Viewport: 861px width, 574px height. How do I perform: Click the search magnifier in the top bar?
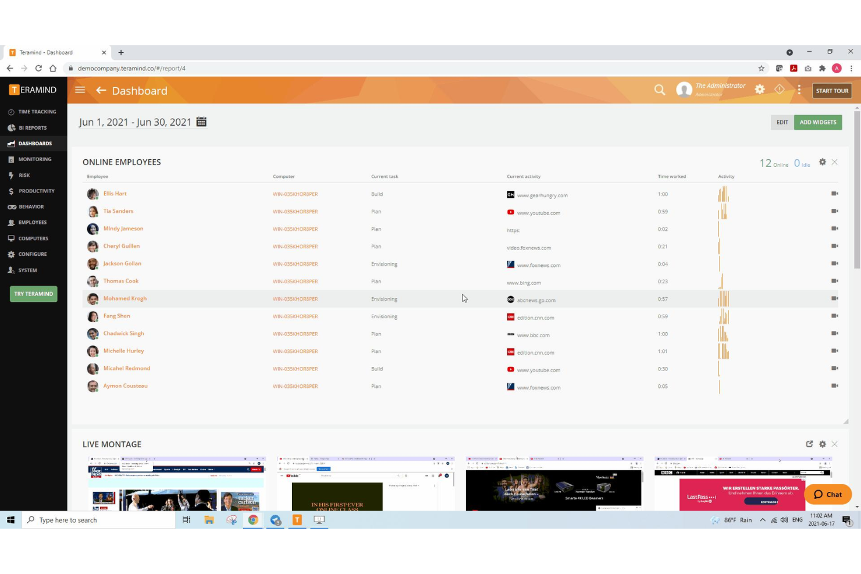point(659,90)
